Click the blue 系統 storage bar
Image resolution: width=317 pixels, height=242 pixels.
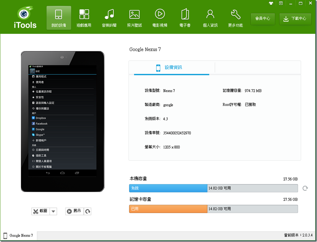(x=168, y=188)
